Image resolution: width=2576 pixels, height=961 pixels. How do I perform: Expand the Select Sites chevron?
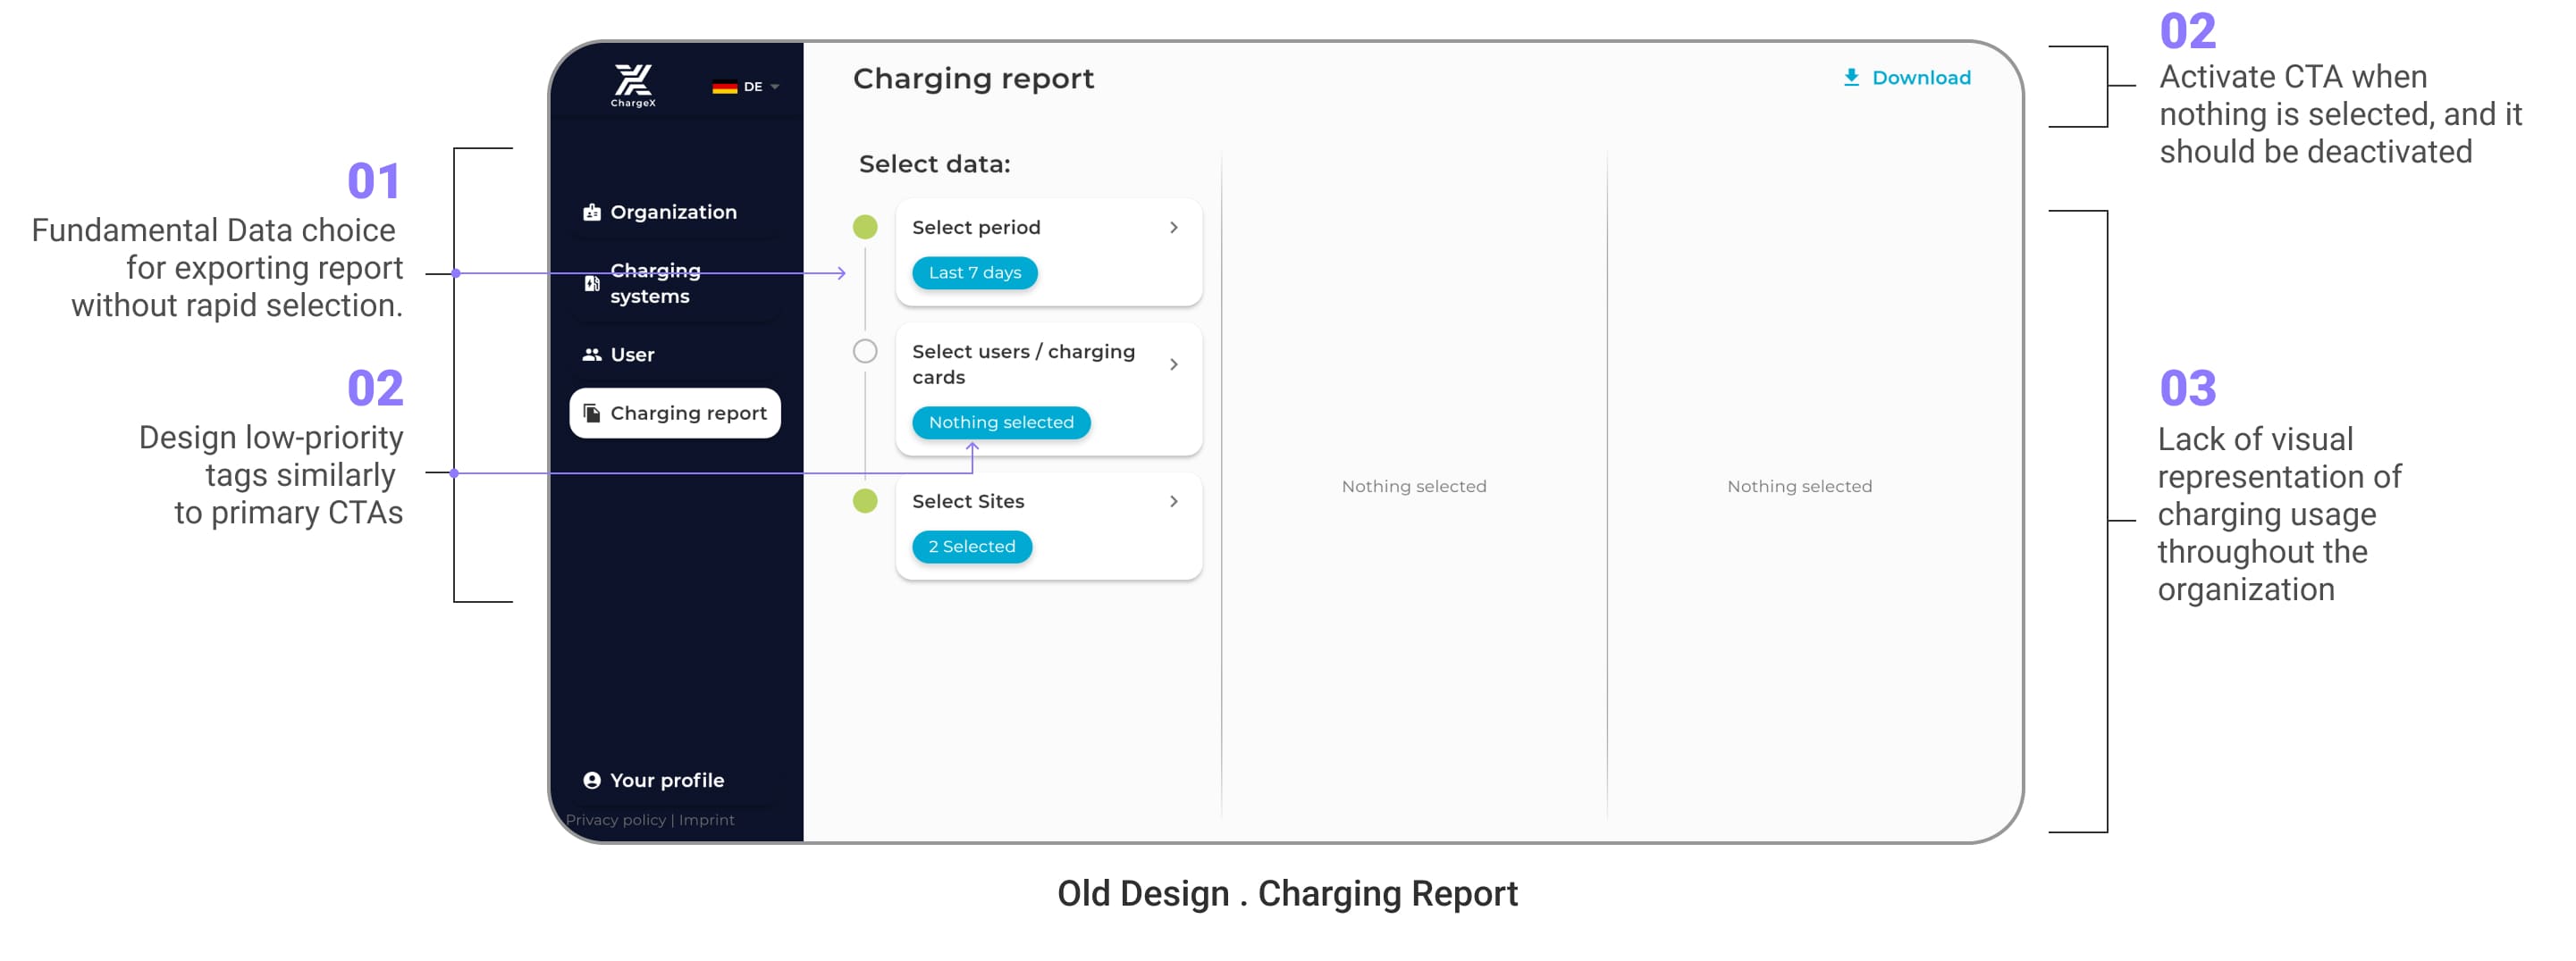pos(1174,501)
